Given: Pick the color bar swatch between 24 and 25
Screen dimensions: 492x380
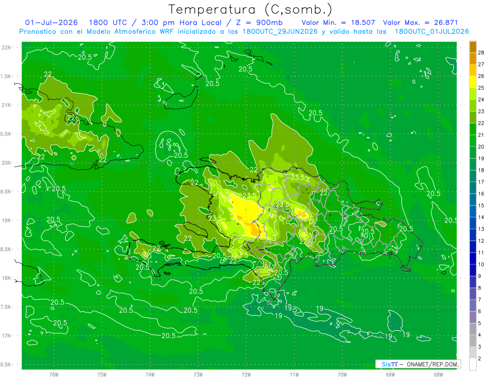Looking at the screenshot, I should coord(473,94).
